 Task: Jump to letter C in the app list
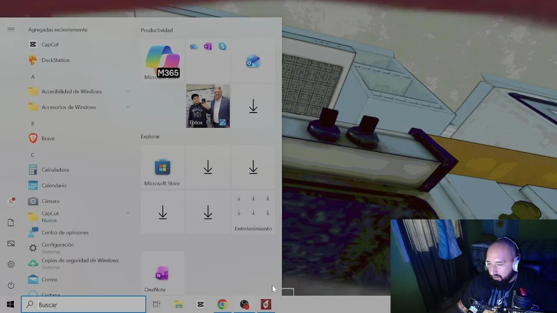tap(33, 155)
